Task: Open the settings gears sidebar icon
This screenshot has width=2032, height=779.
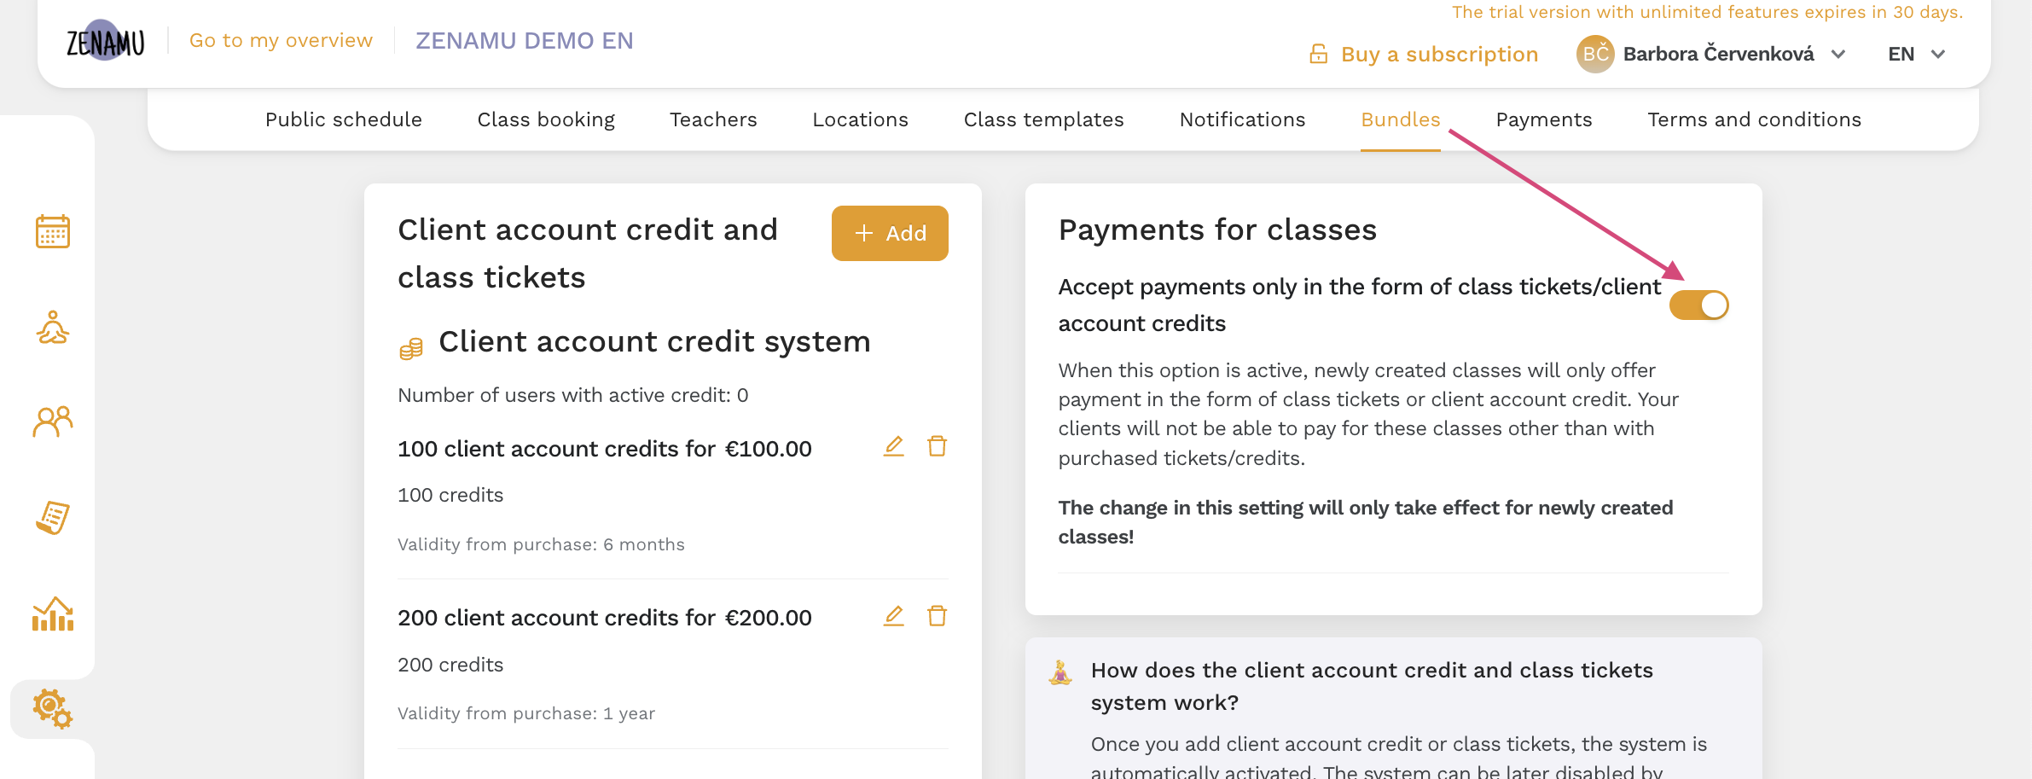Action: (53, 709)
